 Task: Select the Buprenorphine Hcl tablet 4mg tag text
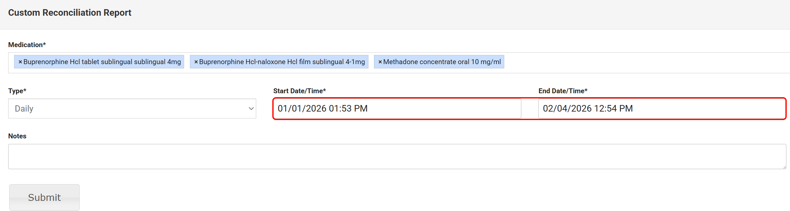click(x=102, y=62)
